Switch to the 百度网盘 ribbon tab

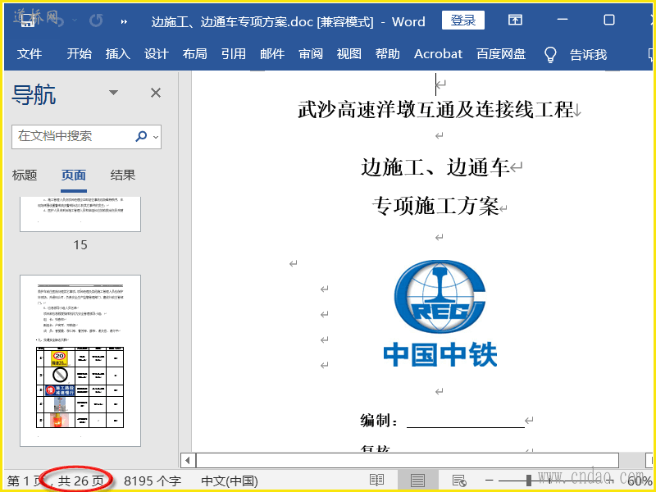click(501, 54)
